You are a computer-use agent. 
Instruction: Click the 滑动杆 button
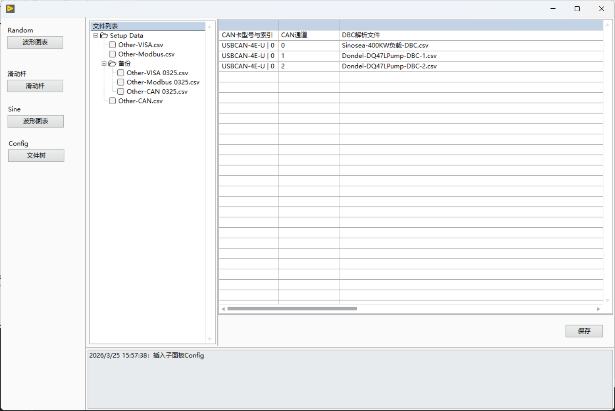(35, 86)
